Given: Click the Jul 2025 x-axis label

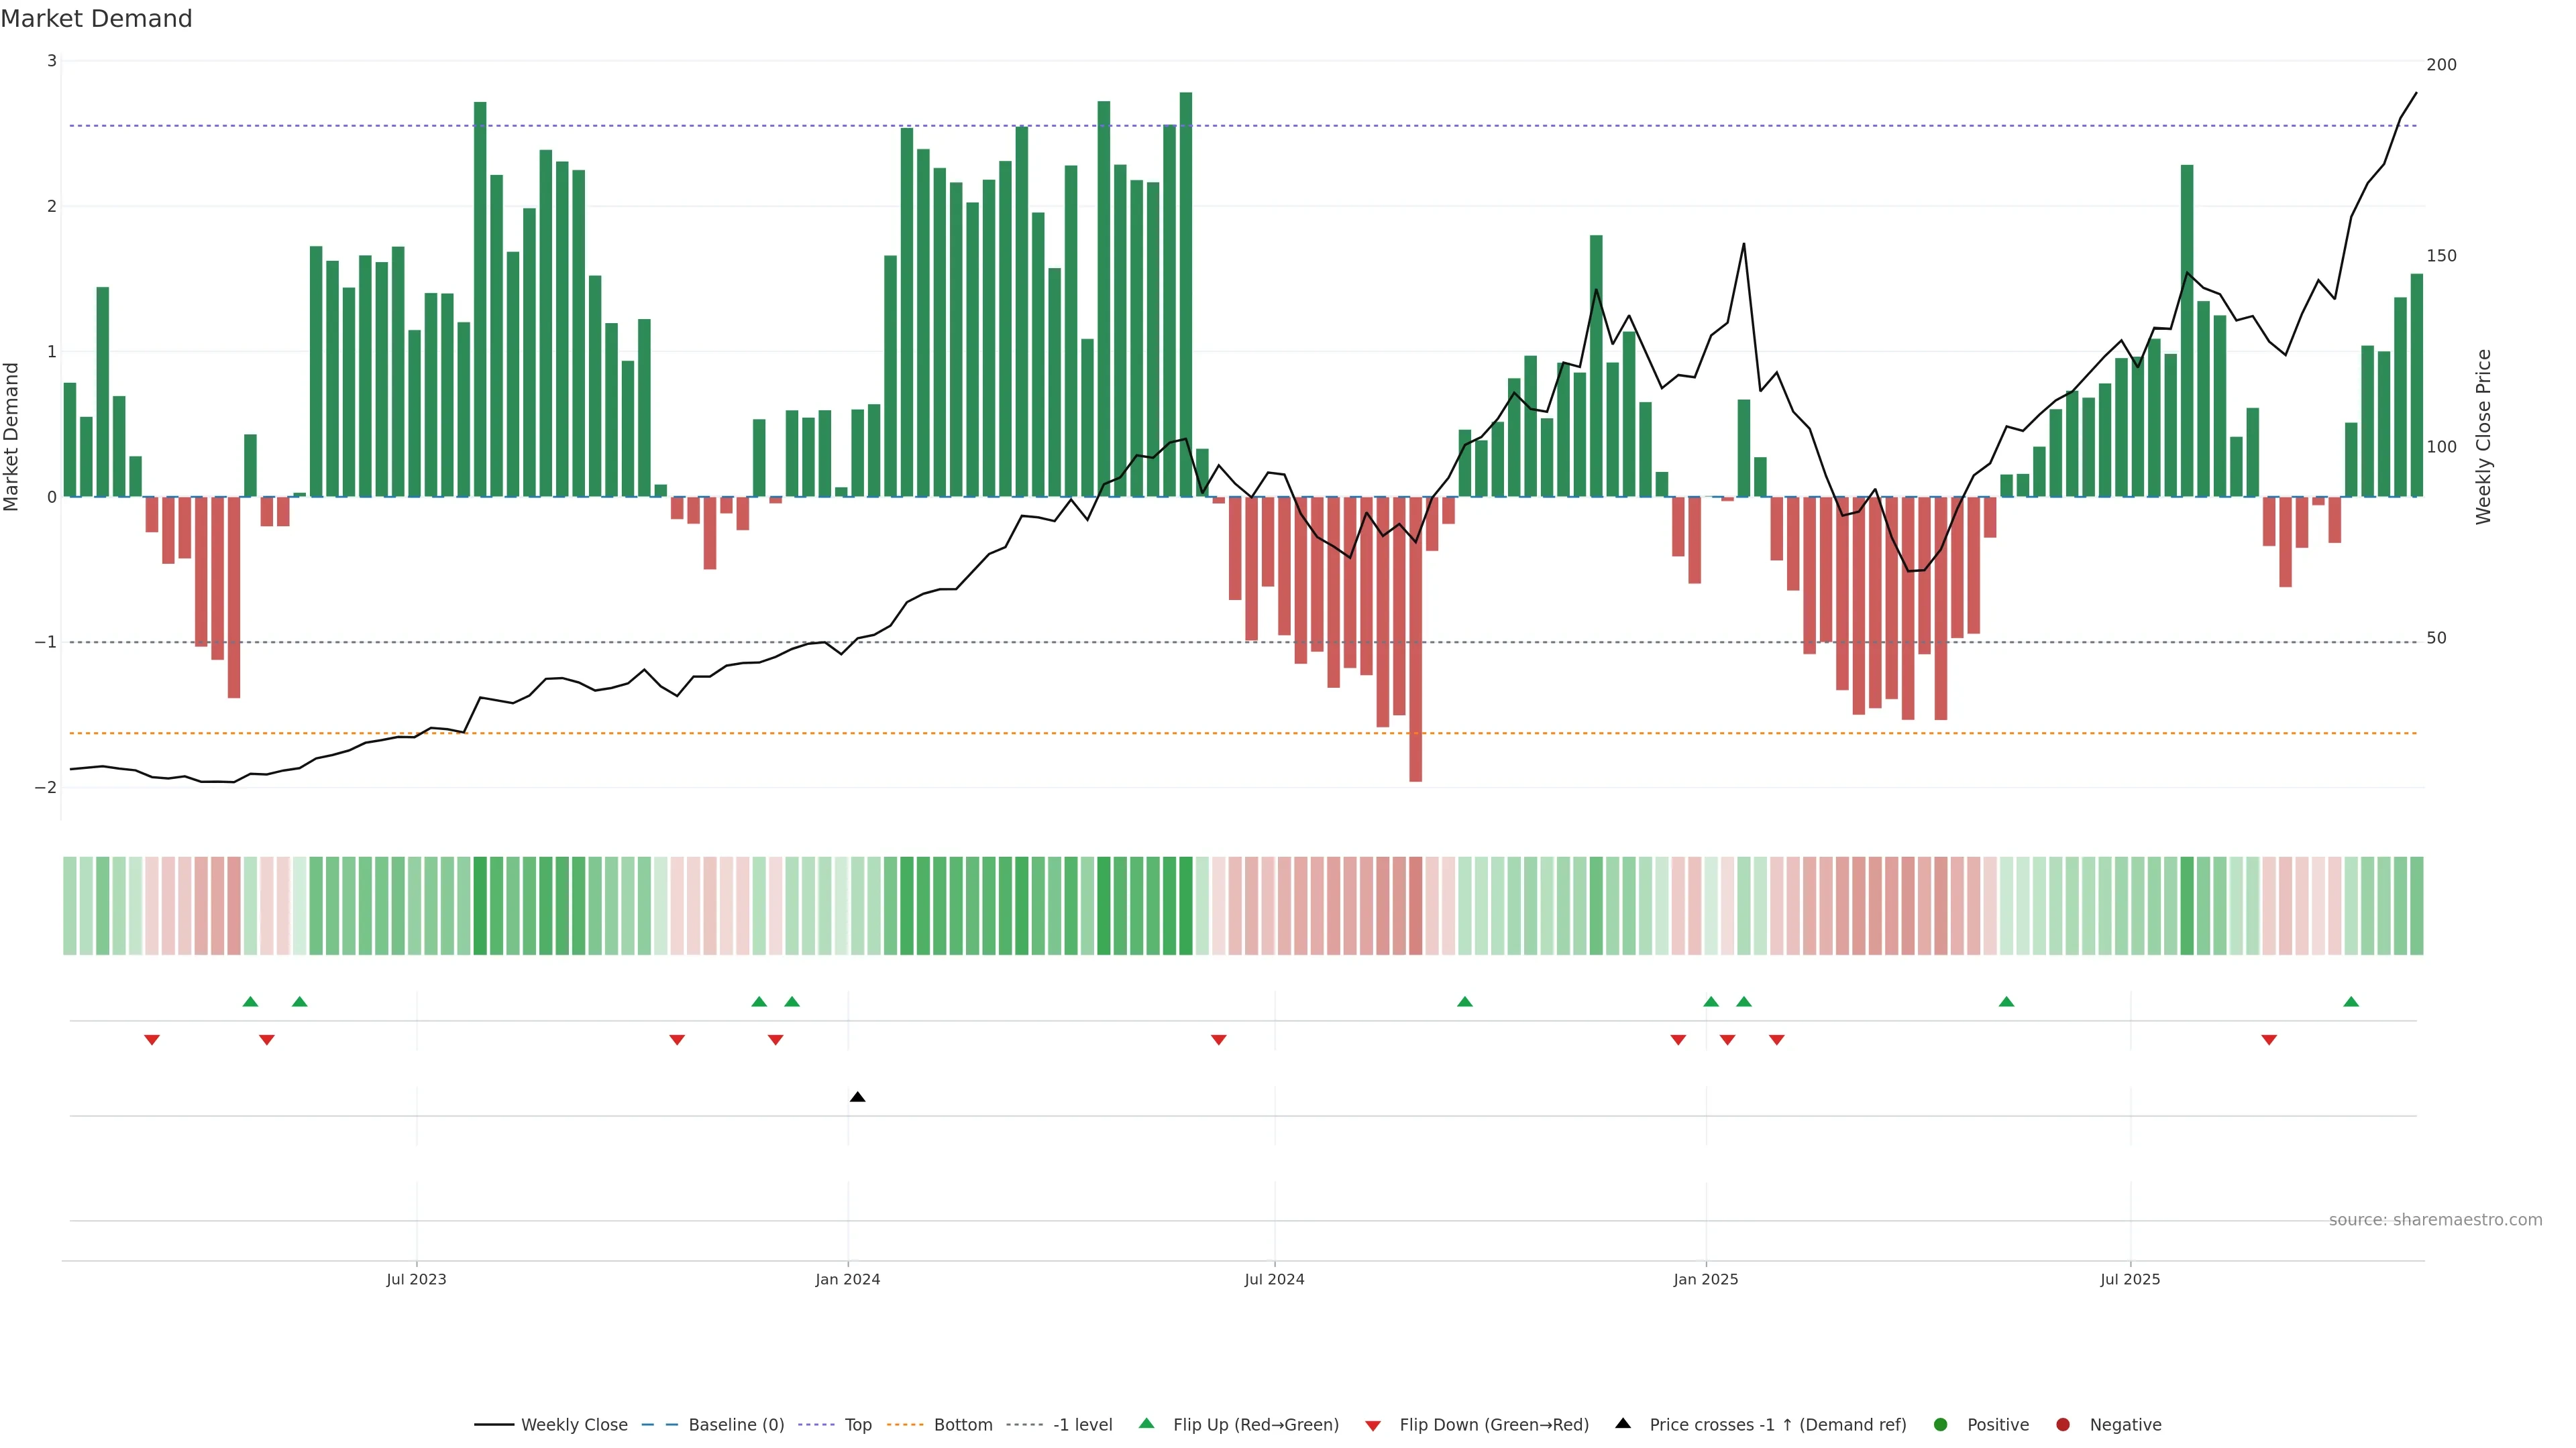Looking at the screenshot, I should pos(2130,1279).
